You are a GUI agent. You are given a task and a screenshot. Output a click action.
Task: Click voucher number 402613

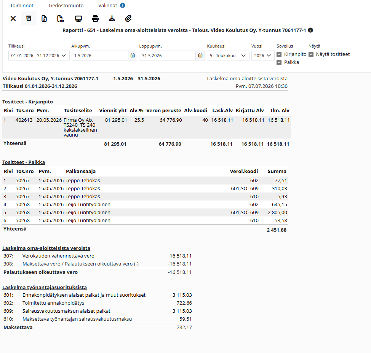pos(24,120)
